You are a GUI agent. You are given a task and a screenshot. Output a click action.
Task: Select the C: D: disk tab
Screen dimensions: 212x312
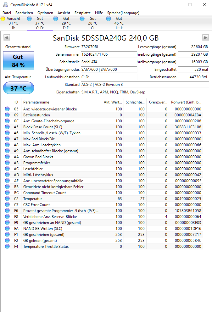pyautogui.click(x=40, y=23)
